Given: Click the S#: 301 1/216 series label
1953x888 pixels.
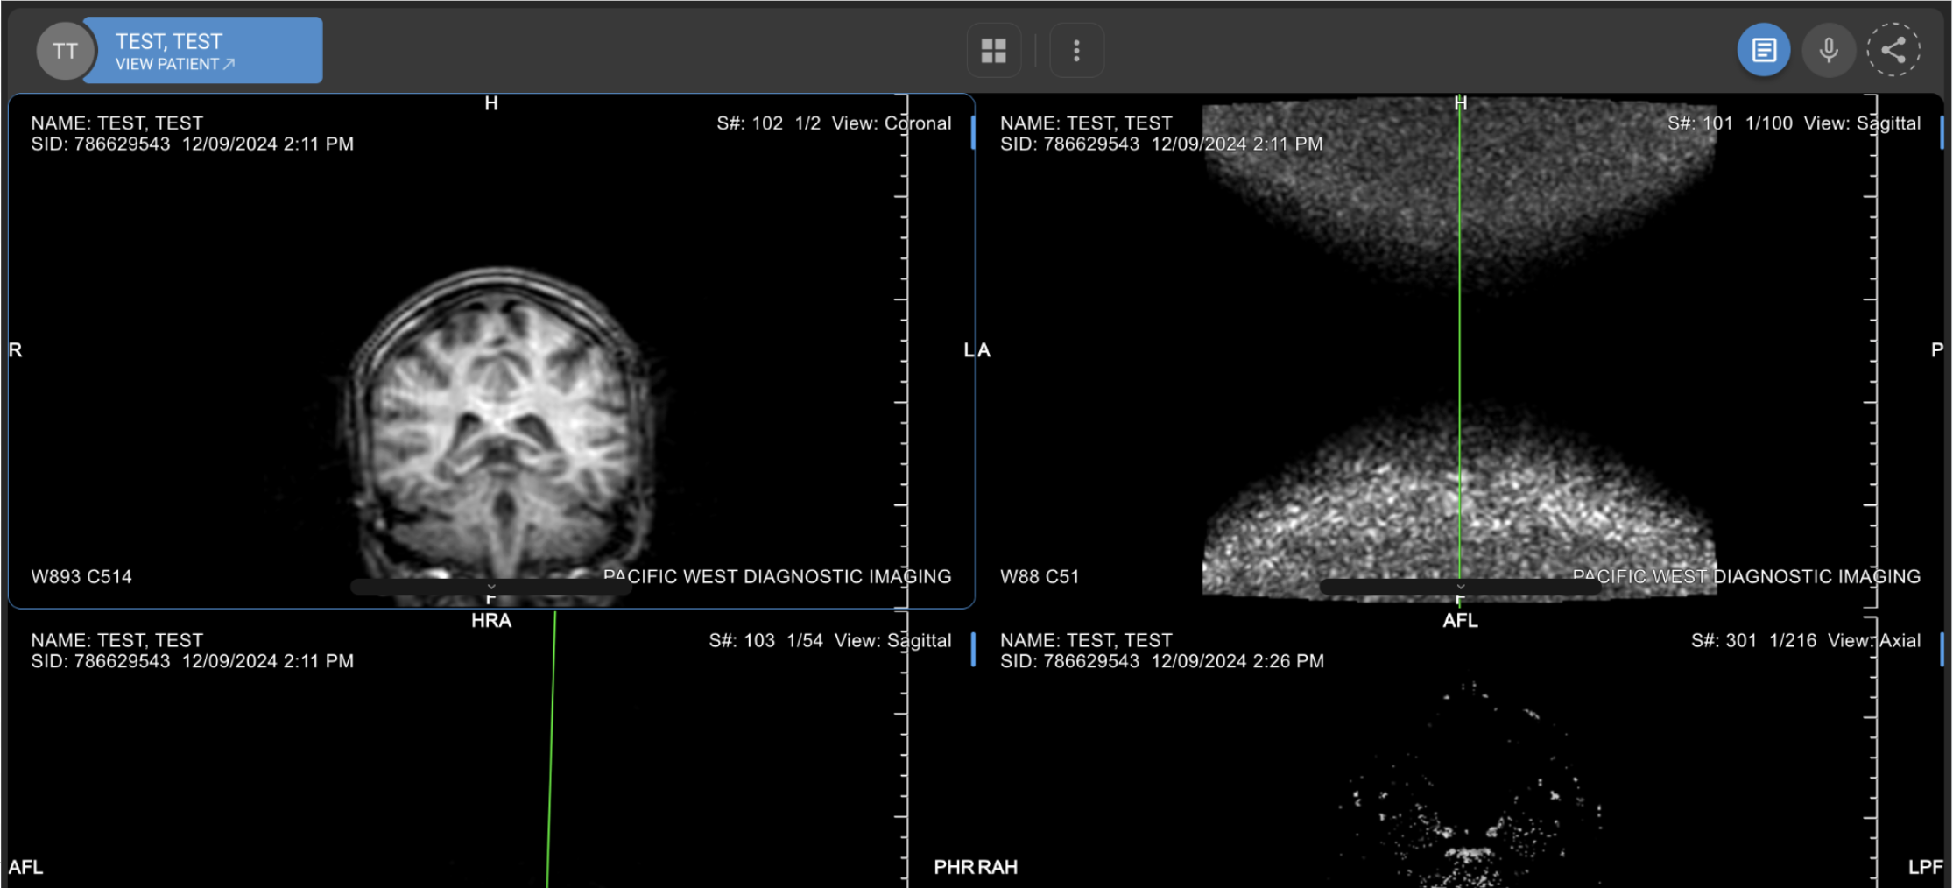Looking at the screenshot, I should click(x=1752, y=641).
